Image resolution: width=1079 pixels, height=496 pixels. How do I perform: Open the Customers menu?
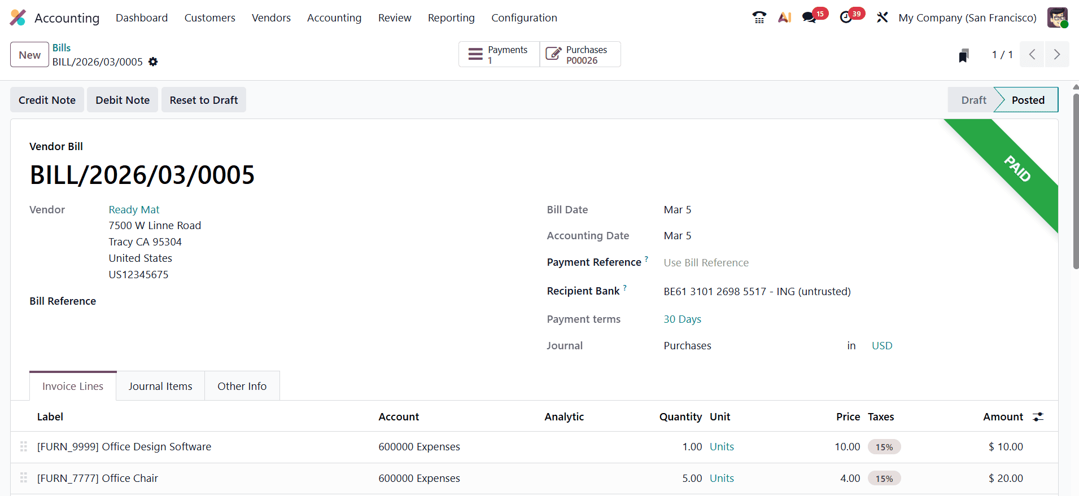[210, 17]
